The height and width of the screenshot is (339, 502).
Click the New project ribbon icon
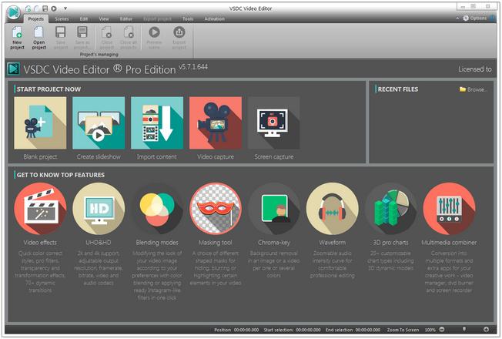[x=17, y=36]
